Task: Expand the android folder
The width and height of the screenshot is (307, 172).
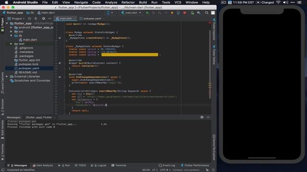Action: coord(11,28)
